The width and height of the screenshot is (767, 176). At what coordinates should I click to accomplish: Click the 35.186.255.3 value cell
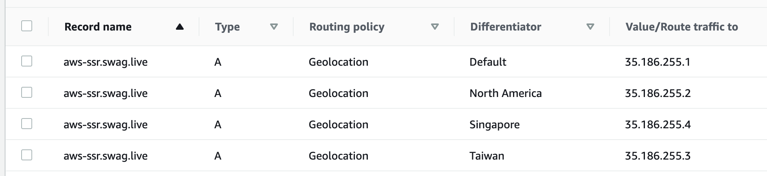(x=657, y=156)
